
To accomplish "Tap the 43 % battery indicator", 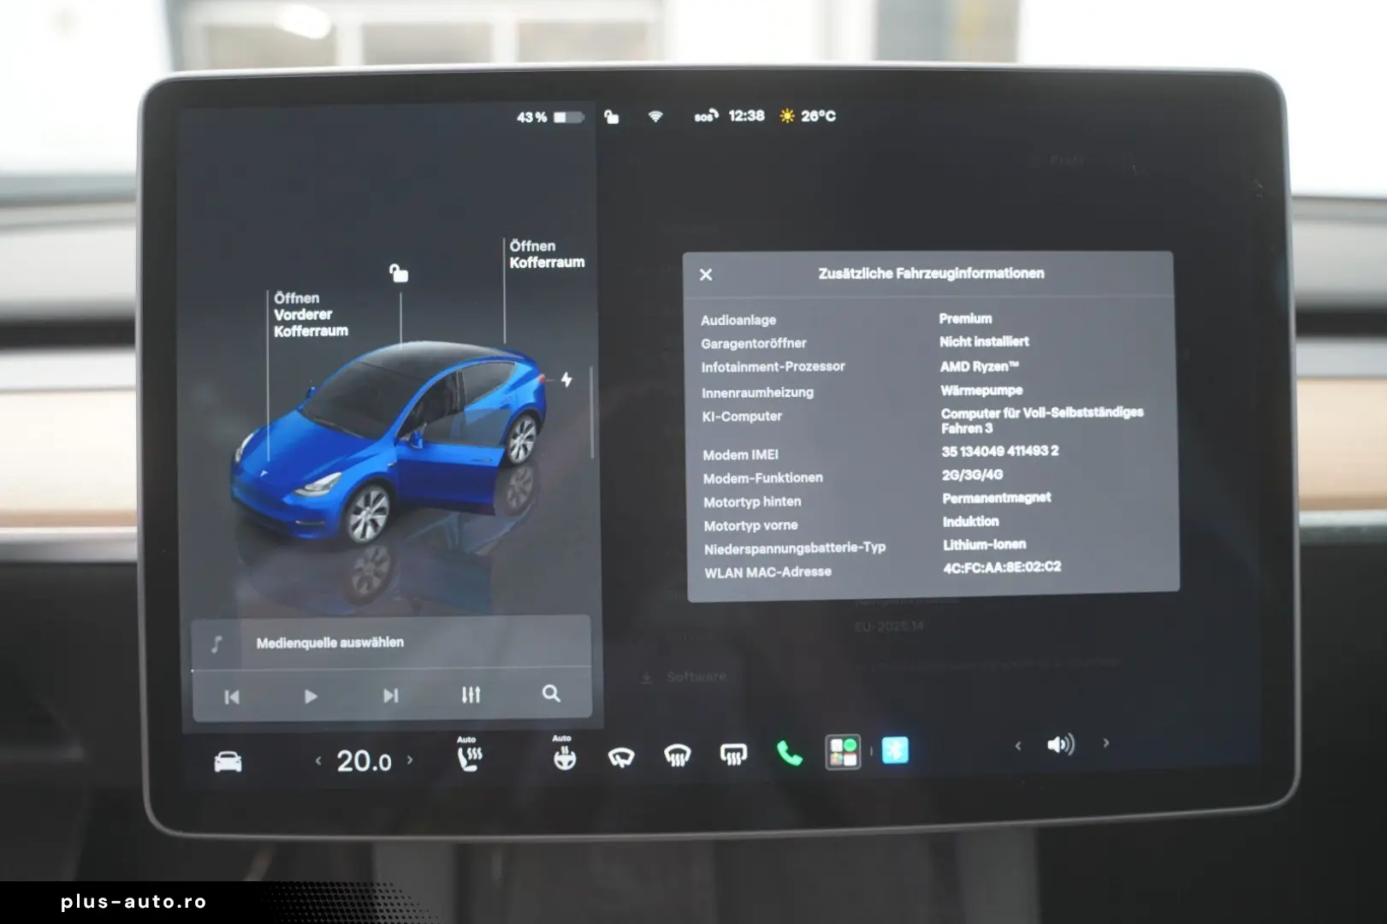I will (550, 117).
